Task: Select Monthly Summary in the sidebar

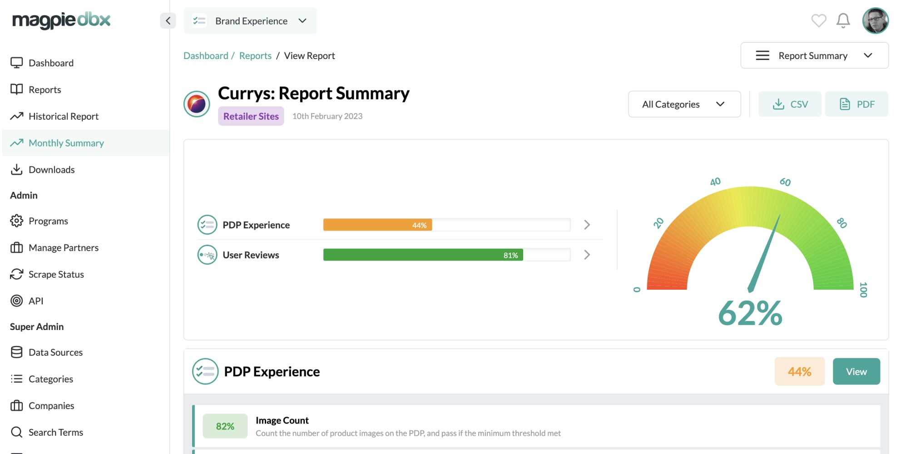Action: 86,143
